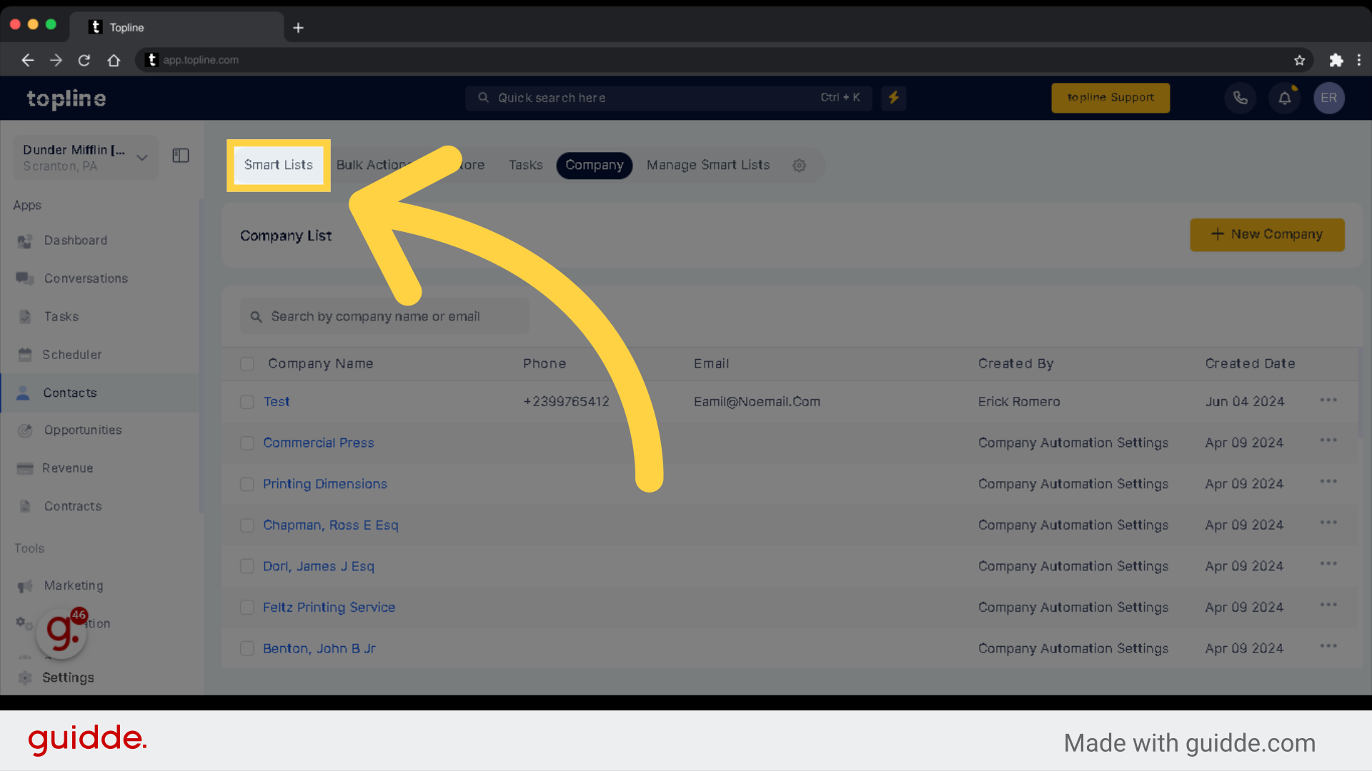
Task: Open the Printing Dimensions company link
Action: click(325, 484)
